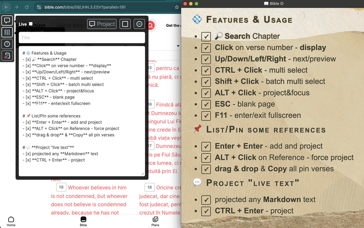Toggle checkbox for Search Chapter

[206, 36]
